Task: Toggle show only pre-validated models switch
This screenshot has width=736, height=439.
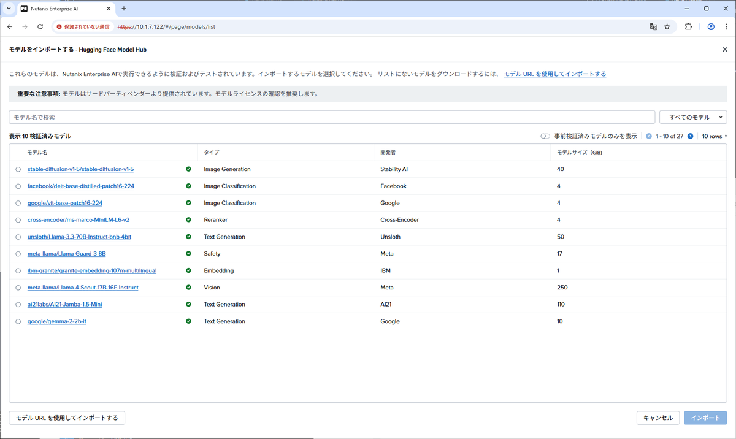Action: (x=545, y=136)
